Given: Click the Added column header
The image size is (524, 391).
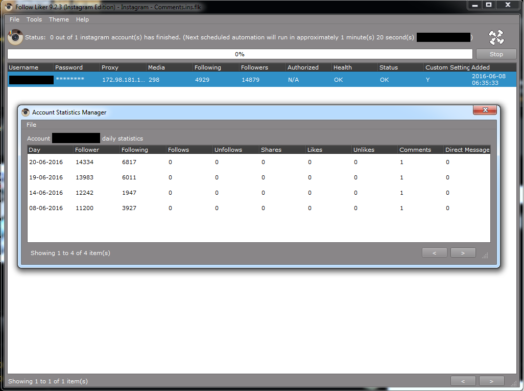Looking at the screenshot, I should pos(493,67).
